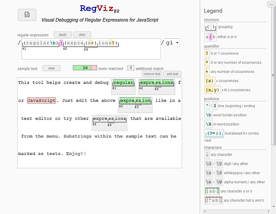This screenshot has height=214, width=276.
Task: Click the grouping ( ) legend icon
Action: pyautogui.click(x=211, y=27)
